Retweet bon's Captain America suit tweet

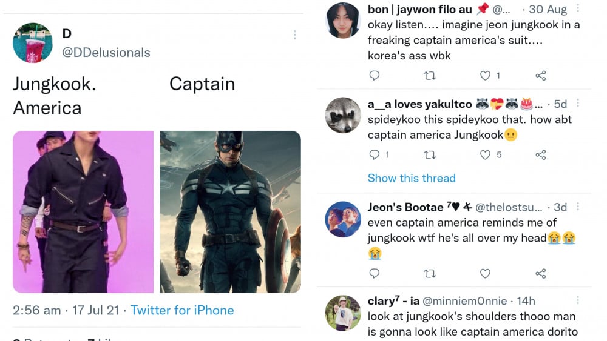click(430, 76)
